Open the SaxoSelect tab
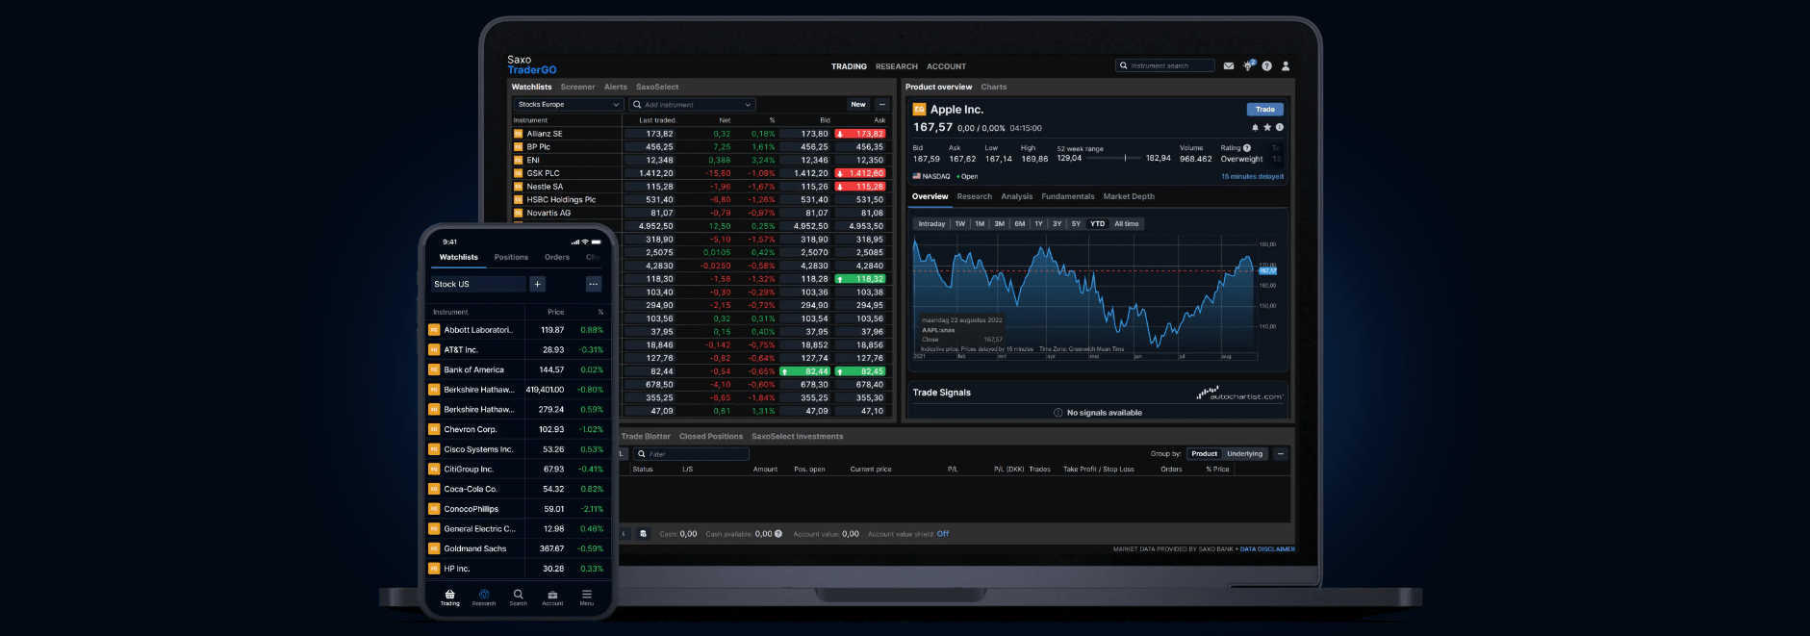The height and width of the screenshot is (636, 1810). pyautogui.click(x=657, y=88)
